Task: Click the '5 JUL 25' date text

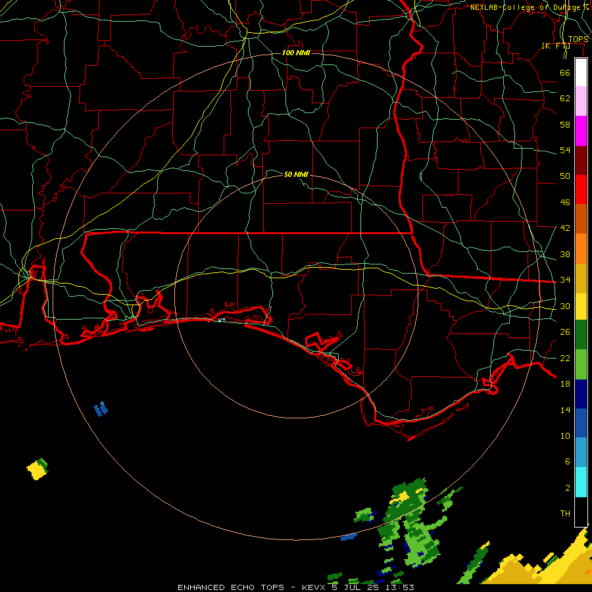Action: click(355, 587)
